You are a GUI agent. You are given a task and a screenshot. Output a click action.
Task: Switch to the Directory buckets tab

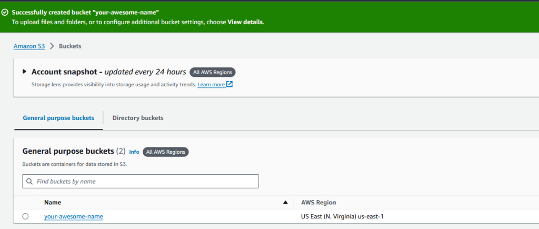click(x=138, y=118)
